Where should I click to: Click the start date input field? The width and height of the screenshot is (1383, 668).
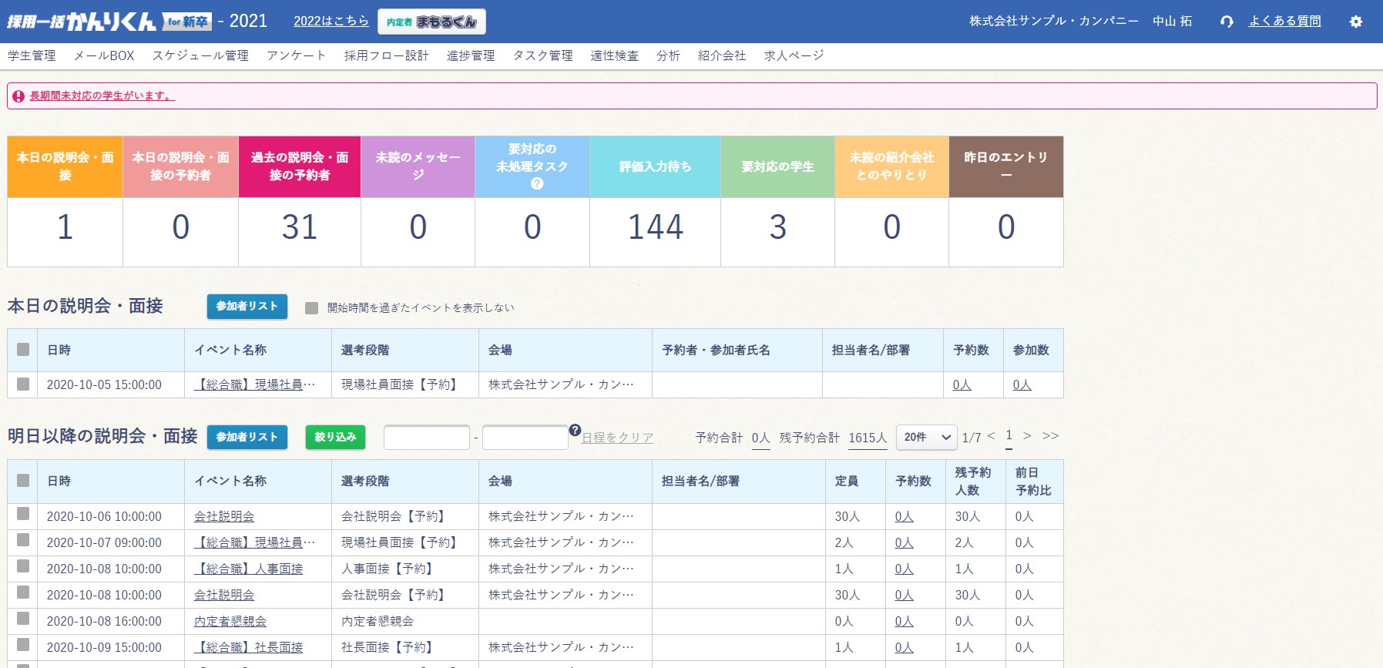427,437
